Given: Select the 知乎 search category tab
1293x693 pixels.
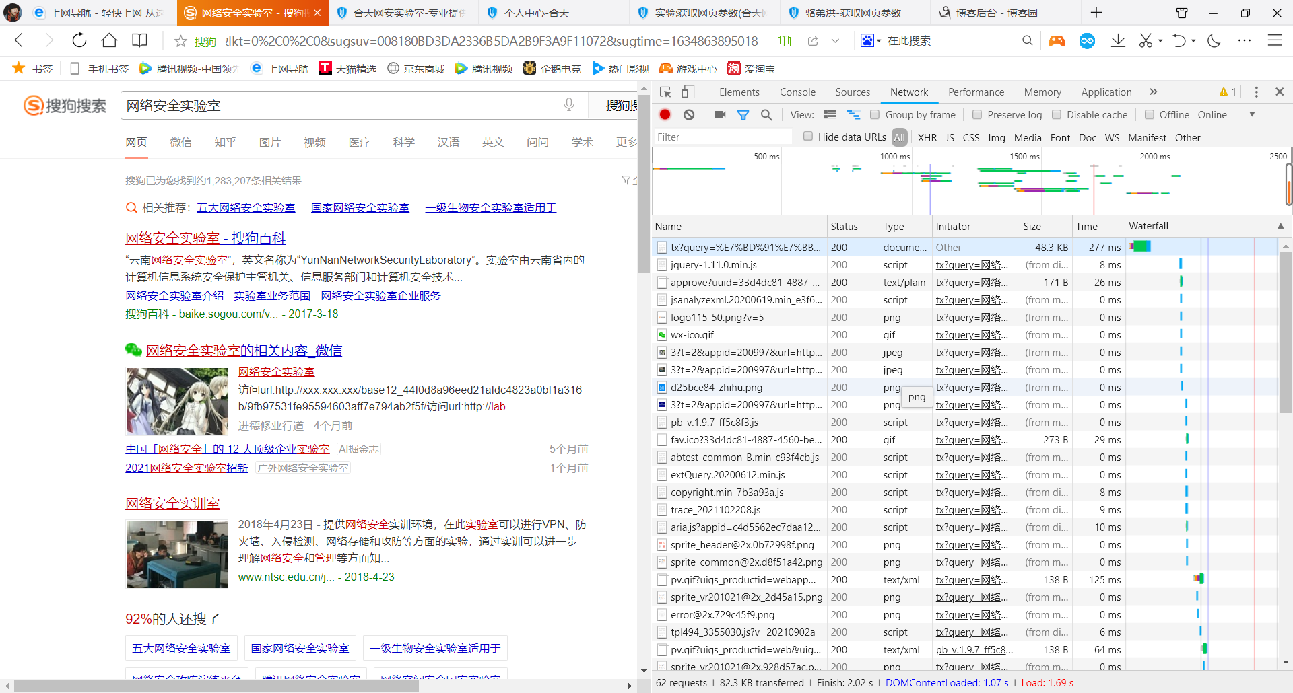Looking at the screenshot, I should click(x=225, y=142).
